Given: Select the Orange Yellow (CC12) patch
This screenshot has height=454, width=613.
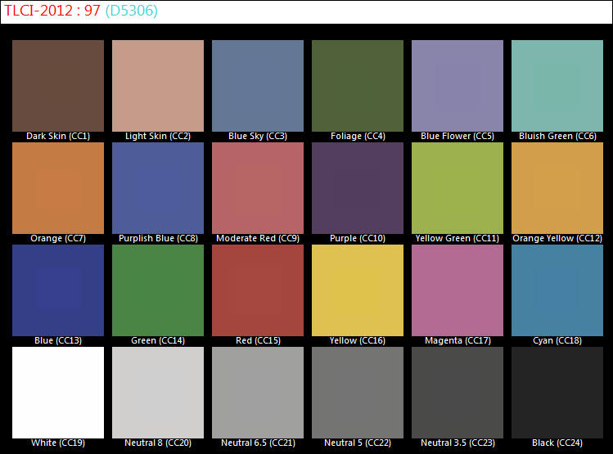Looking at the screenshot, I should pos(557,187).
